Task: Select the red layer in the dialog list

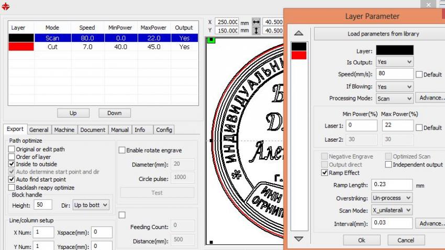Action: click(299, 55)
